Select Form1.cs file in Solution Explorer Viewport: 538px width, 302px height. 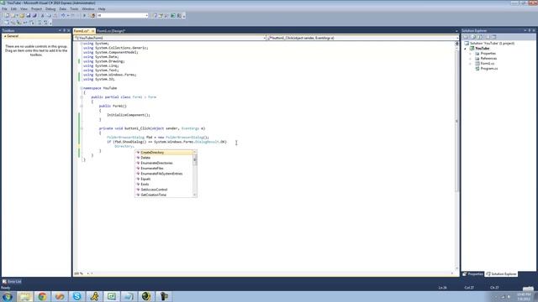pos(487,64)
